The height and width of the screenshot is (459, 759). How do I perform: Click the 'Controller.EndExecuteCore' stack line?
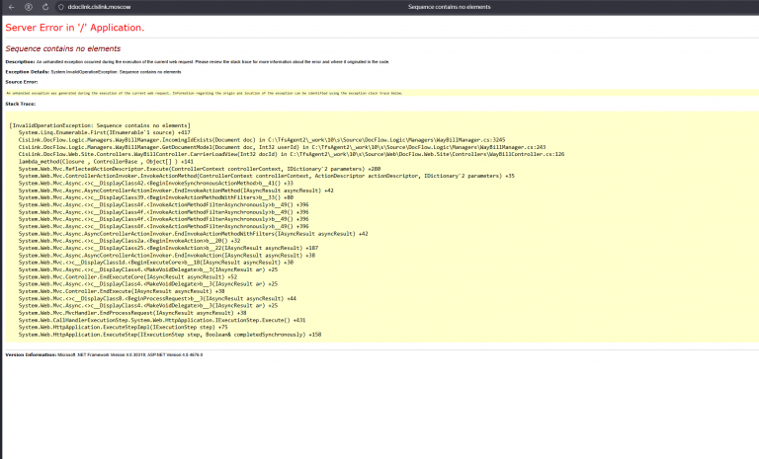[x=127, y=277]
